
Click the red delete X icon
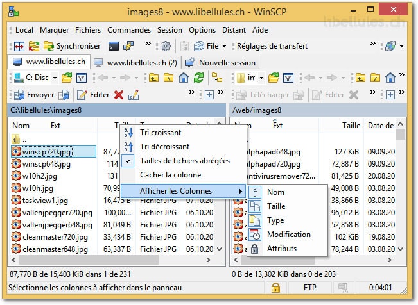click(x=119, y=95)
